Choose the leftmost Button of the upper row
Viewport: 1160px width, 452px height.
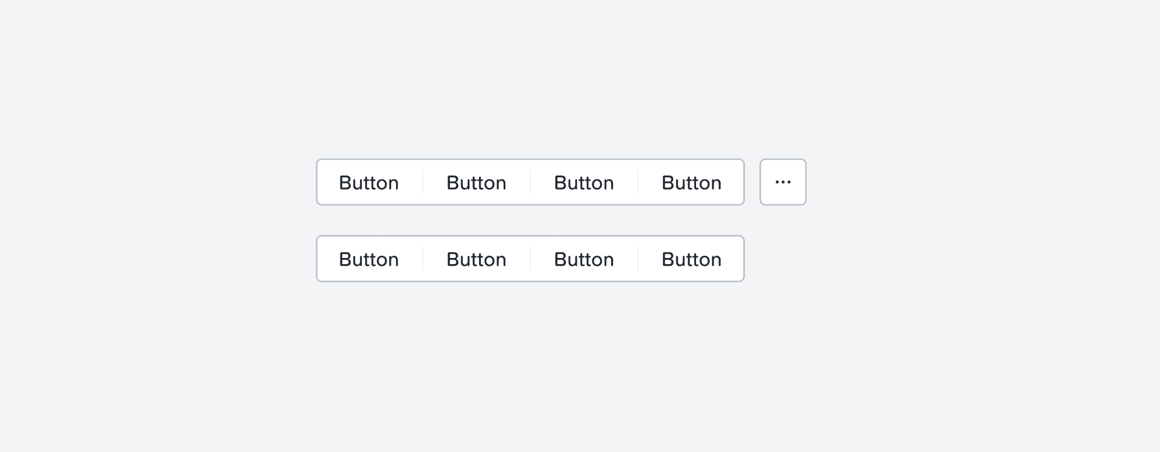369,183
